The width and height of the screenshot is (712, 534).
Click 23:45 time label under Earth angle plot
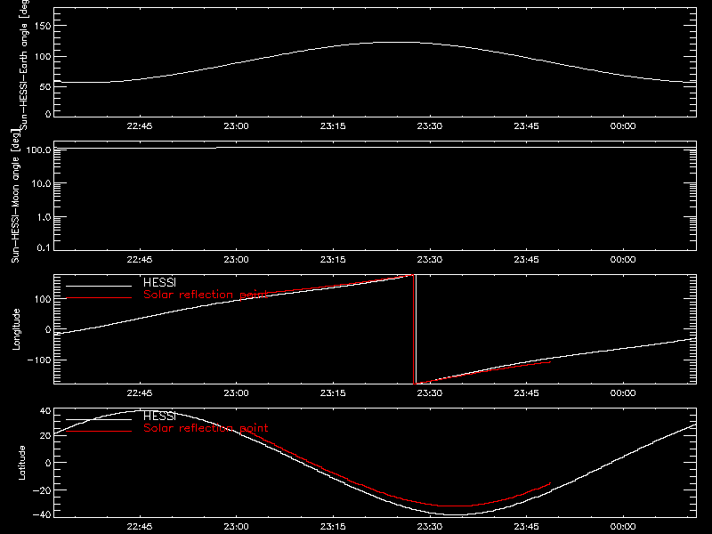pos(526,126)
